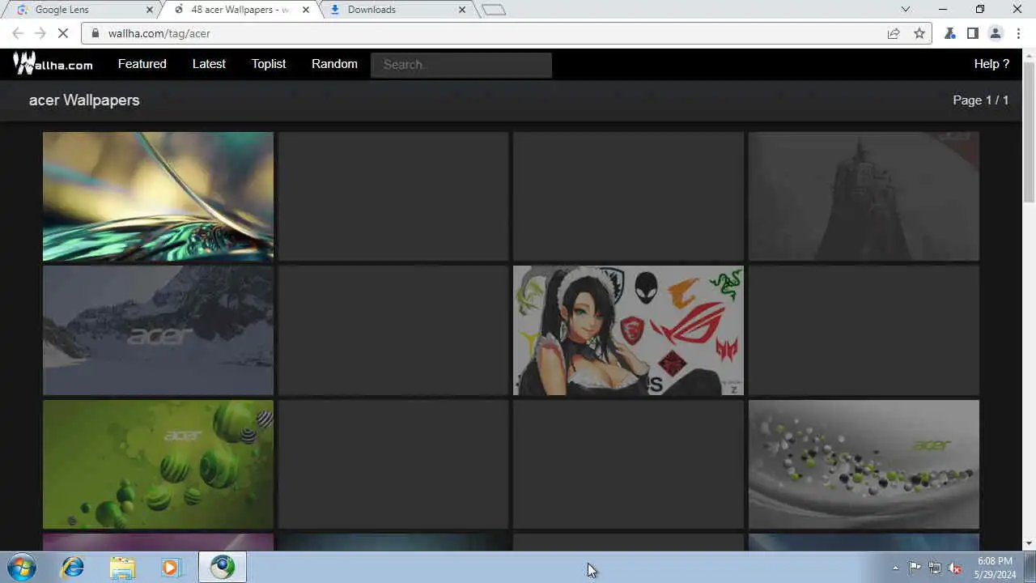Go back to the previous page
Viewport: 1036px width, 583px height.
click(18, 33)
